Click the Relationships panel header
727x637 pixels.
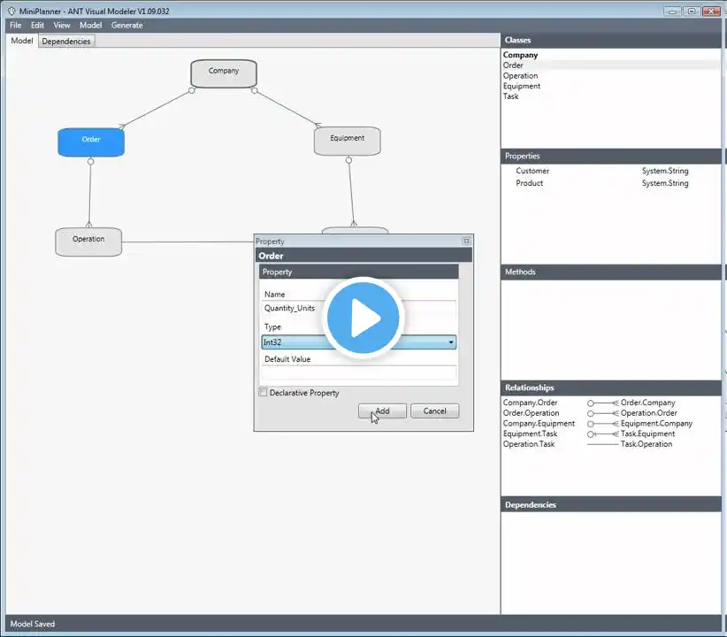coord(611,388)
